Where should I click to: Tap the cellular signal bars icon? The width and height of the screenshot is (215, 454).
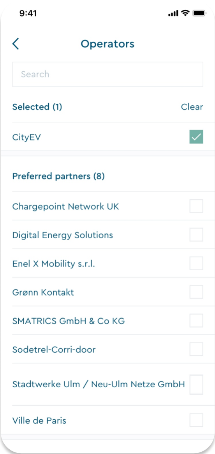(x=173, y=13)
